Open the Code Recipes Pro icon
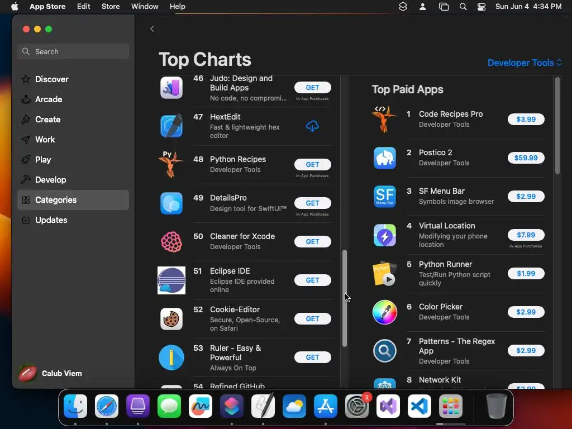This screenshot has width=572, height=429. point(384,119)
